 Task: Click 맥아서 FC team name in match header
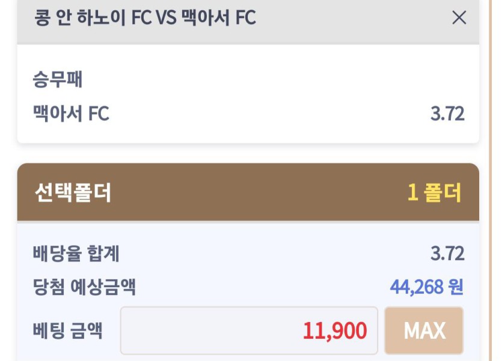pyautogui.click(x=218, y=18)
